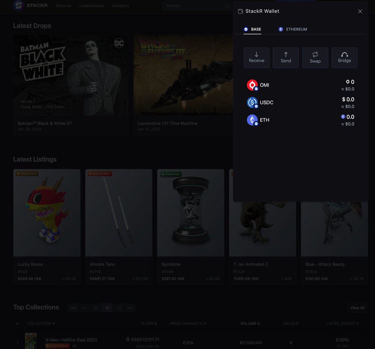Click the OMI balance value 0
Screen dimensions: 375x349
coord(350,82)
